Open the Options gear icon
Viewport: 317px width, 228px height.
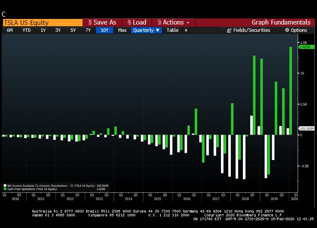pos(287,30)
